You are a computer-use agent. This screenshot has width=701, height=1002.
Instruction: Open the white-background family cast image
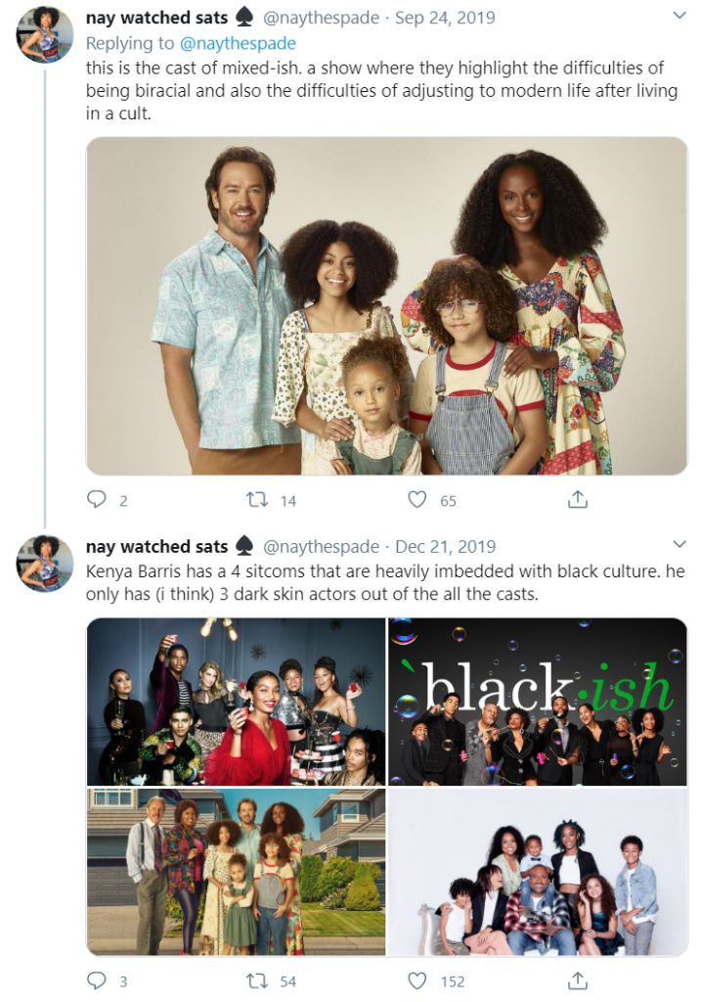(x=538, y=872)
